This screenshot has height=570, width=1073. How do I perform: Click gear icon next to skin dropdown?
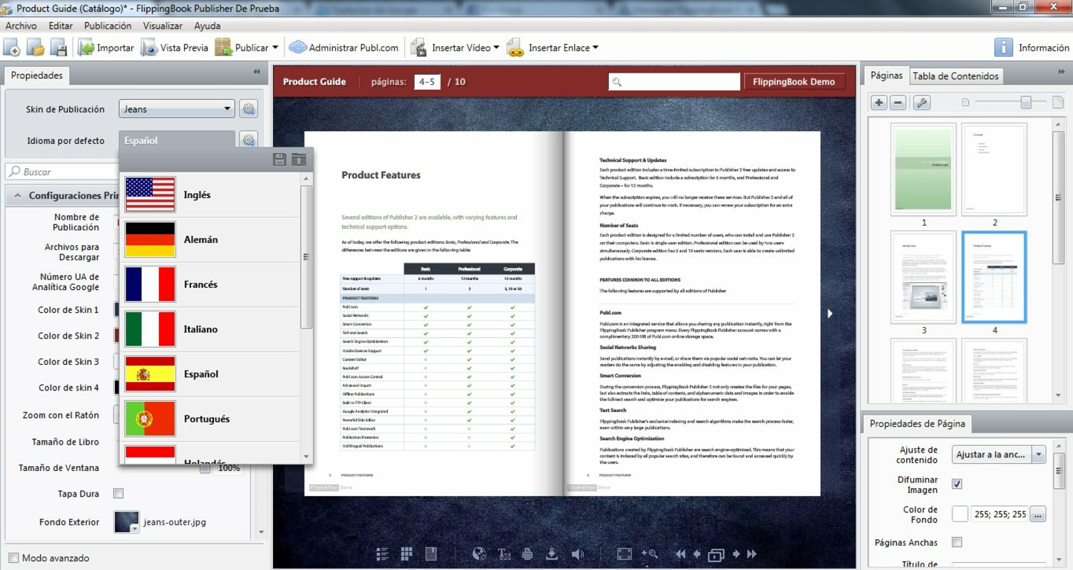(248, 109)
